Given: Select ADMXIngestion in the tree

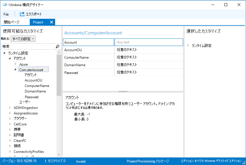Looking at the screenshot, I should pyautogui.click(x=26, y=108).
